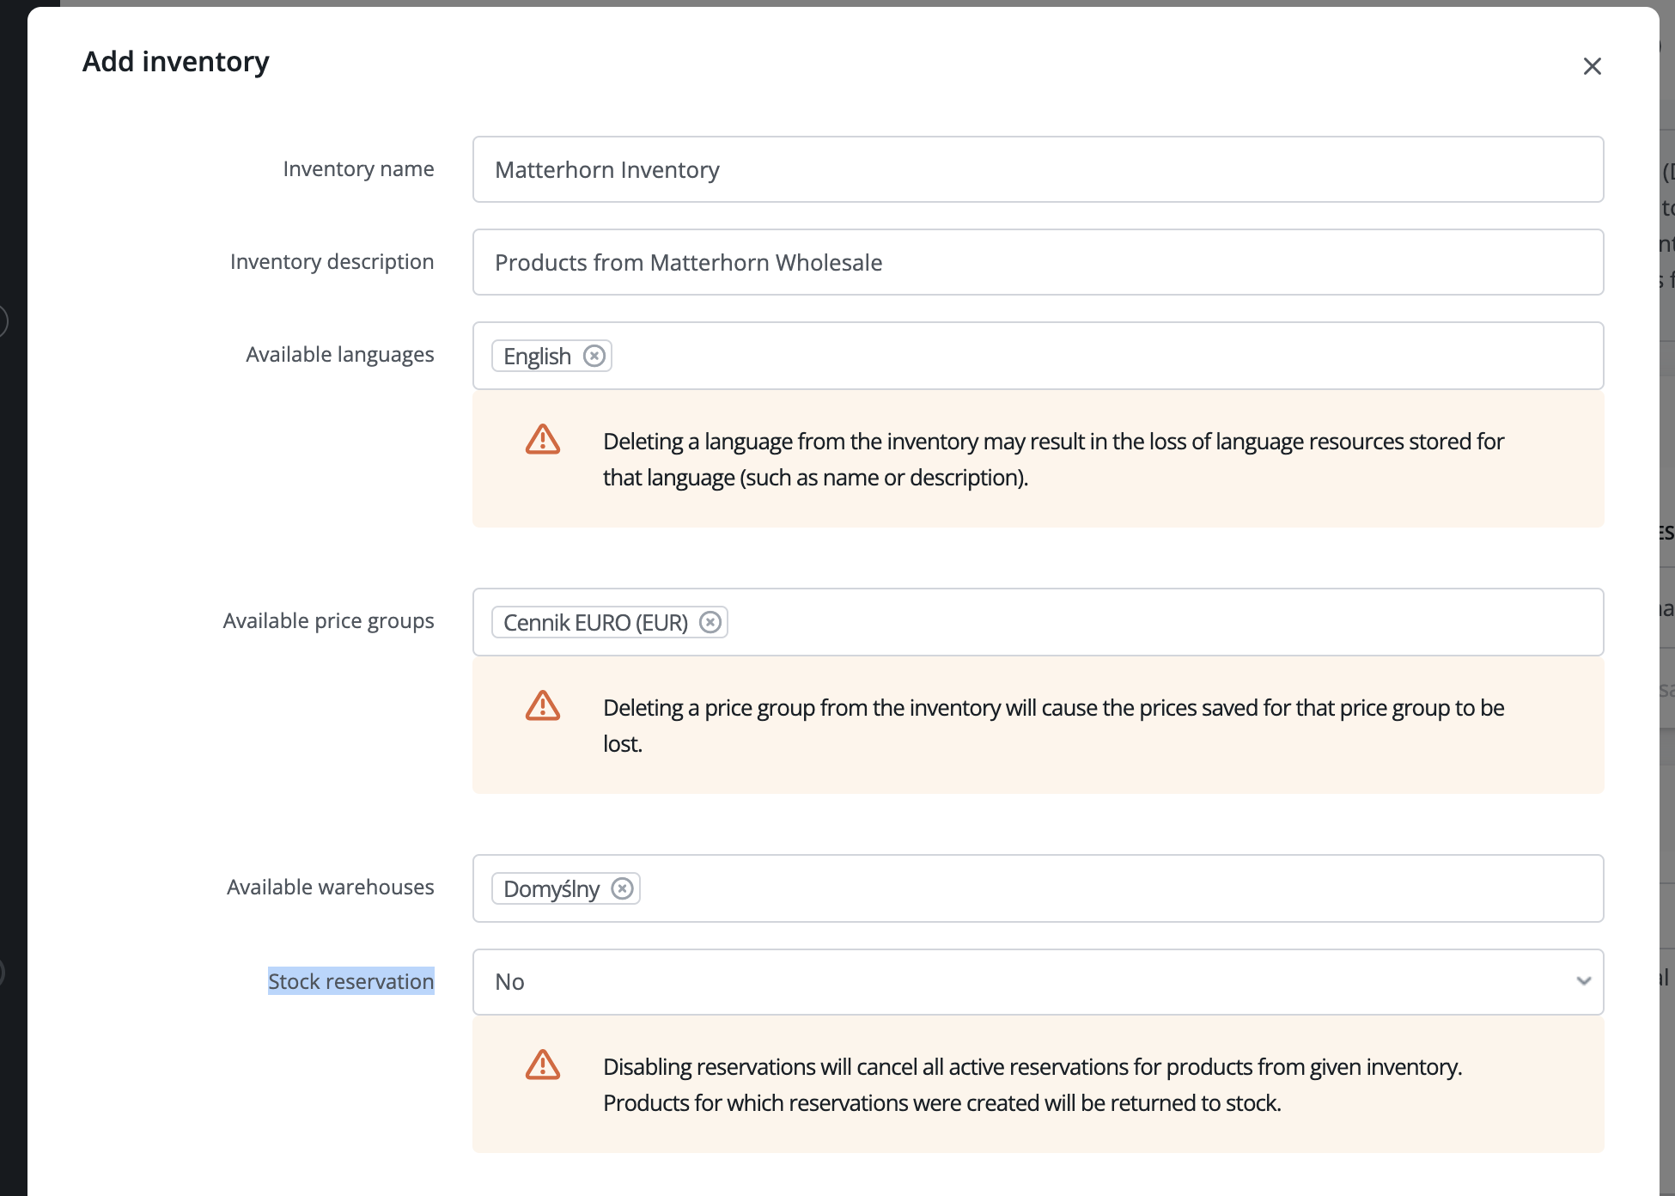Click the Cennik EURO (EUR) tag text
The width and height of the screenshot is (1675, 1196).
click(x=595, y=623)
